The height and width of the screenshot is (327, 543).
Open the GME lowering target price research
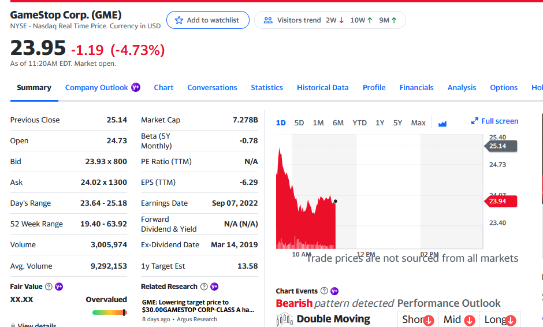(x=198, y=306)
